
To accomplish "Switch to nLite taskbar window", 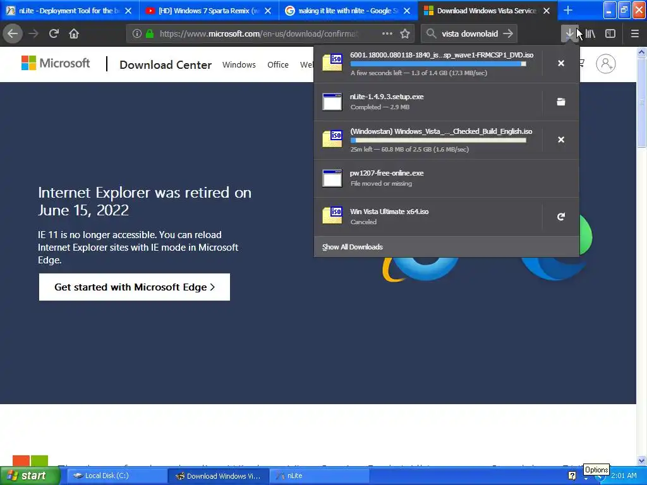I will tap(320, 476).
